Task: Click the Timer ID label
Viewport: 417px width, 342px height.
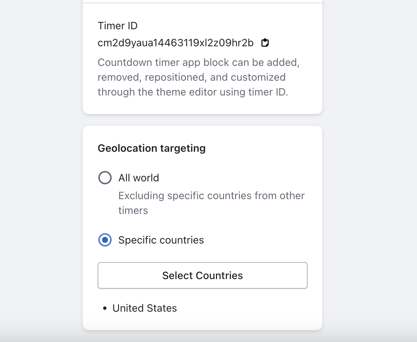Action: pyautogui.click(x=118, y=26)
